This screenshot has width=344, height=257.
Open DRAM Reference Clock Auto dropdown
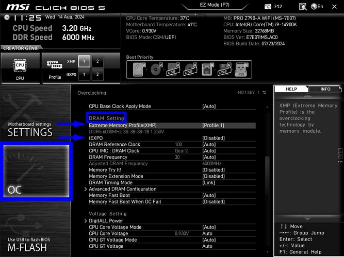point(209,144)
